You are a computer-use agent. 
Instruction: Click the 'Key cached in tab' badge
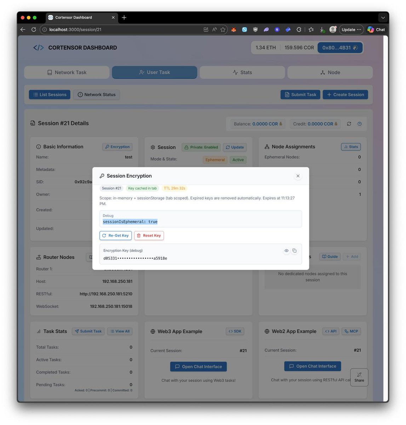[142, 188]
